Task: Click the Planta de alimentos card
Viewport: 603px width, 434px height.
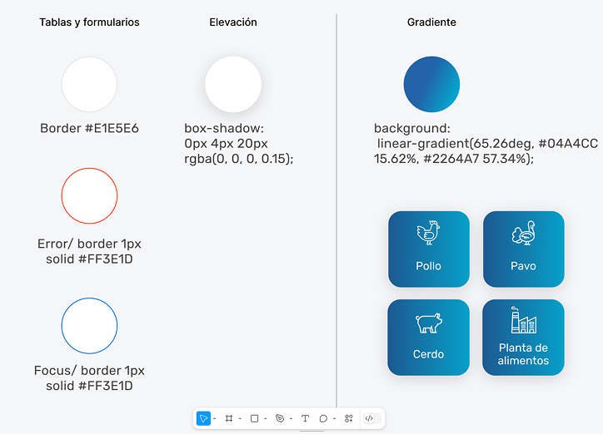Action: 523,337
